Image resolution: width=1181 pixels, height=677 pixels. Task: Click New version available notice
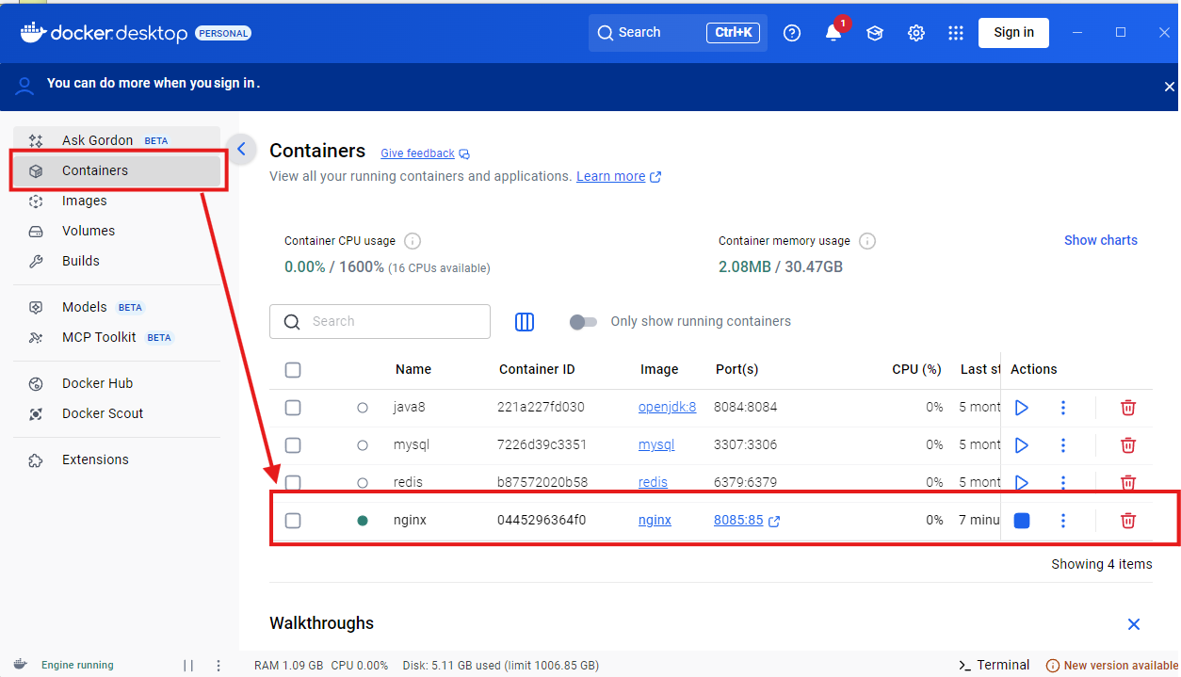click(x=1112, y=666)
